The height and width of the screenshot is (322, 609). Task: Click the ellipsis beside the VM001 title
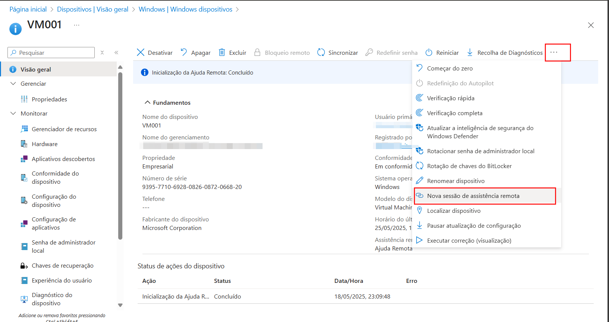coord(76,25)
